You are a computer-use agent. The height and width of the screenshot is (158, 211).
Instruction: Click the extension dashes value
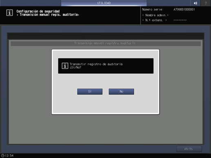(x=180, y=20)
